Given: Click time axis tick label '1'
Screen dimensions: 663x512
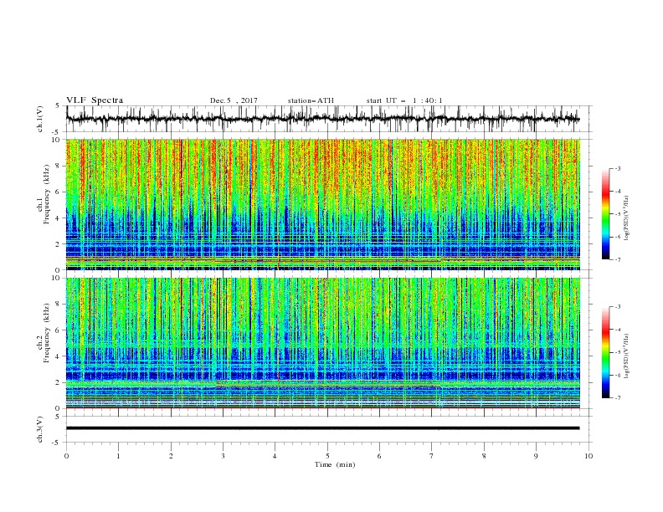Looking at the screenshot, I should click(x=118, y=456).
